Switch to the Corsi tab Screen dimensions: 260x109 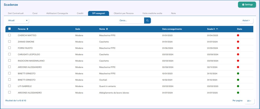tap(35, 13)
